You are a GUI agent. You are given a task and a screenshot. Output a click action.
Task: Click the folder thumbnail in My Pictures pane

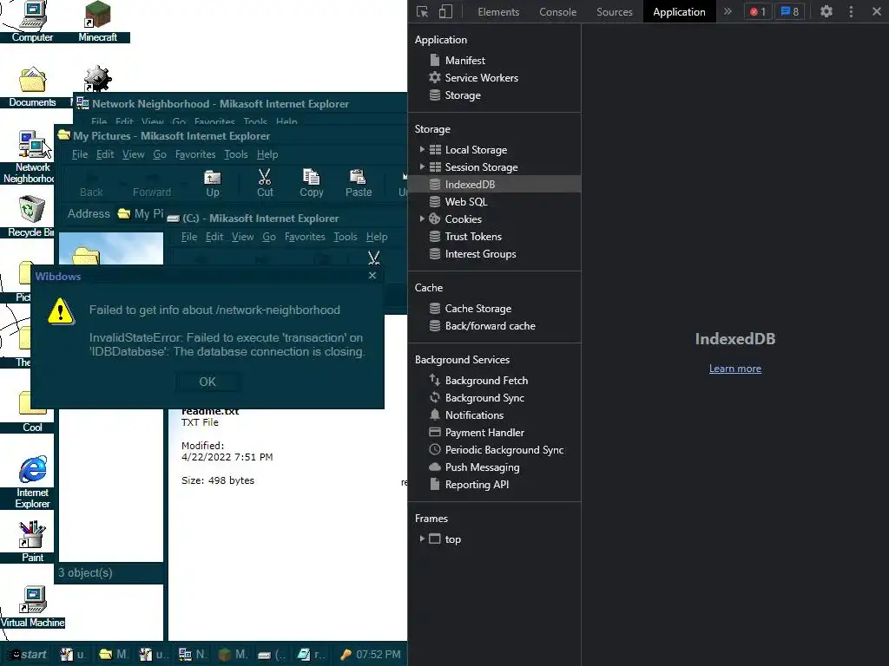(x=85, y=256)
